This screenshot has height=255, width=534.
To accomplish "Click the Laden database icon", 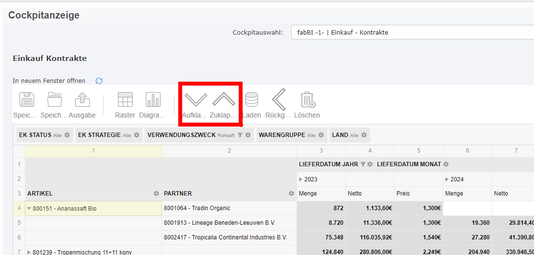I will click(x=251, y=99).
